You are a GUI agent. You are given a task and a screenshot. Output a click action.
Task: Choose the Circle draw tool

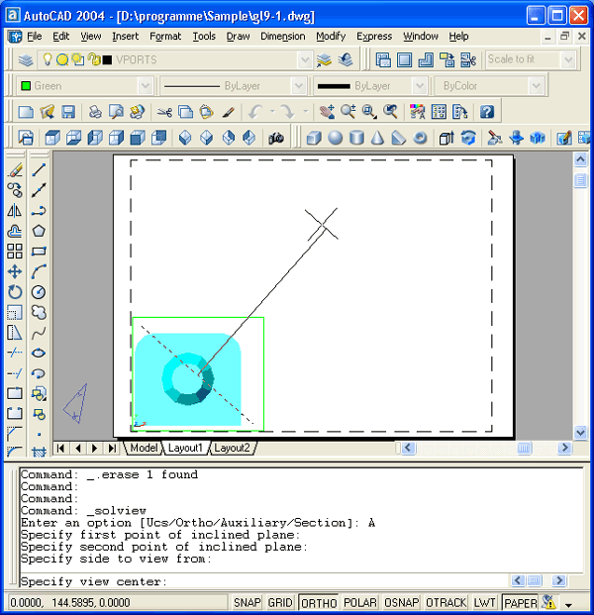pyautogui.click(x=39, y=292)
